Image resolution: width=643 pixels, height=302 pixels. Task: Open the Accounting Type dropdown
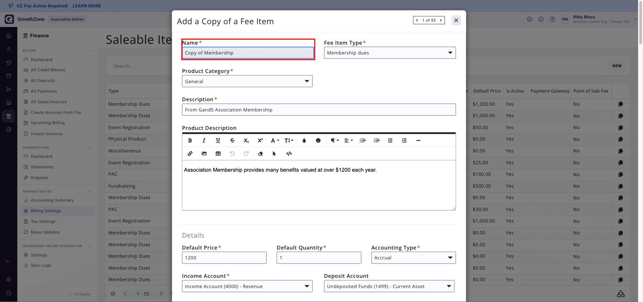pyautogui.click(x=413, y=258)
